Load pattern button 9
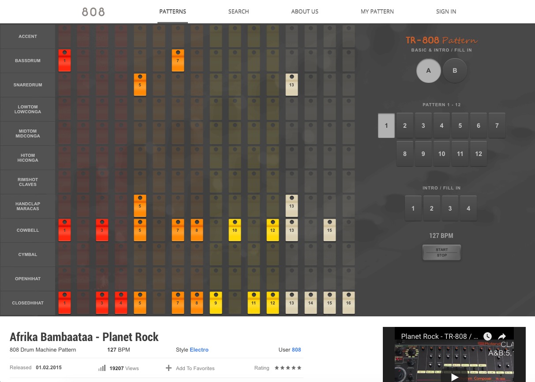This screenshot has width=535, height=382. point(423,154)
